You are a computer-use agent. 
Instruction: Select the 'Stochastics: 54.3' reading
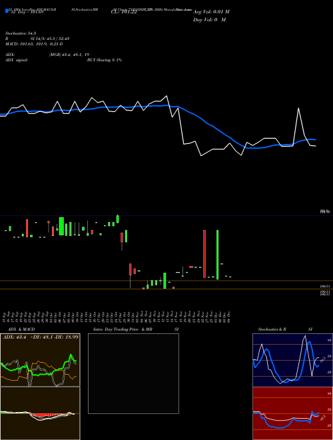click(x=21, y=33)
